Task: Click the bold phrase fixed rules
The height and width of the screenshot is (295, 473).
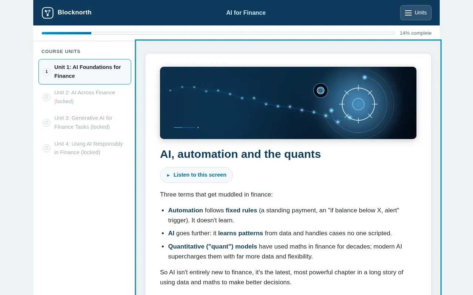Action: point(241,211)
